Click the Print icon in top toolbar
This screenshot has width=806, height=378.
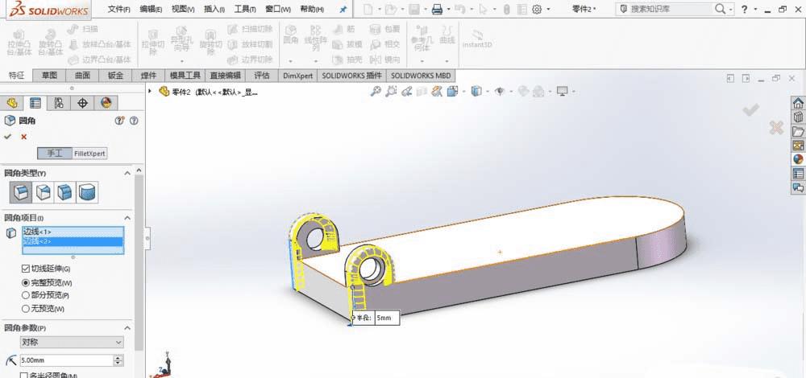pyautogui.click(x=438, y=9)
